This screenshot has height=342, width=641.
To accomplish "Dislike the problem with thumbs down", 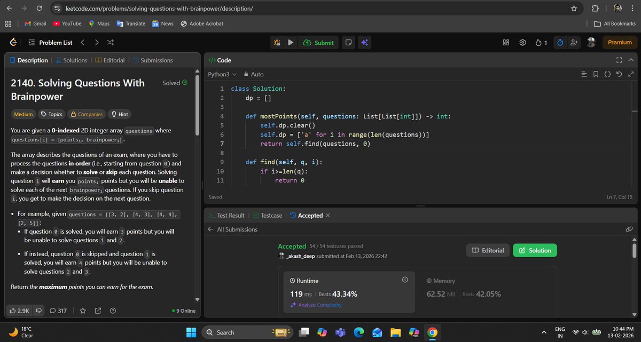I will click(39, 311).
